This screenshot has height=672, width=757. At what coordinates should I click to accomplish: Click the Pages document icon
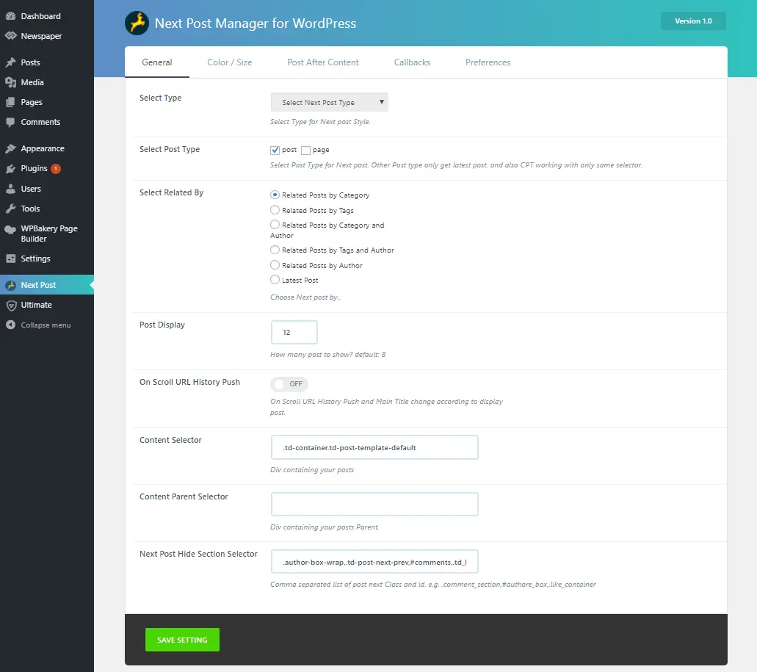click(10, 102)
